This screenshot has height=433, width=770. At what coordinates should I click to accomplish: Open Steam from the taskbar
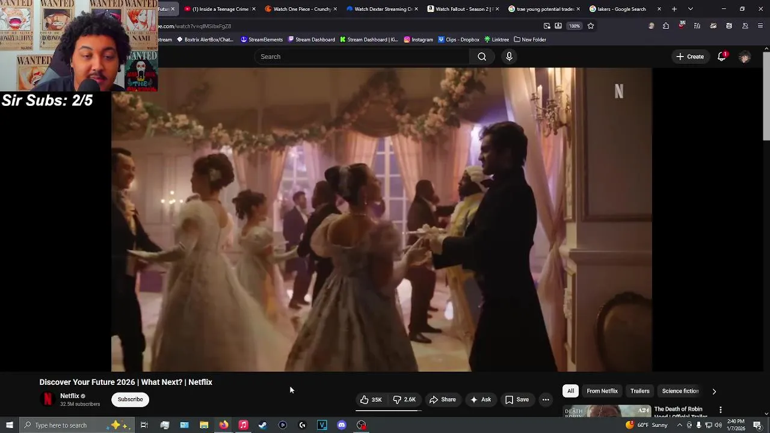pos(263,425)
